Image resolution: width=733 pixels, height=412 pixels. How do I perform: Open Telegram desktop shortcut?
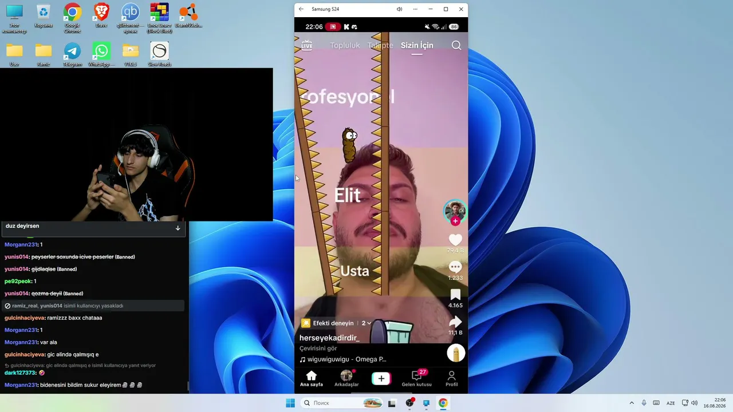[x=72, y=54]
